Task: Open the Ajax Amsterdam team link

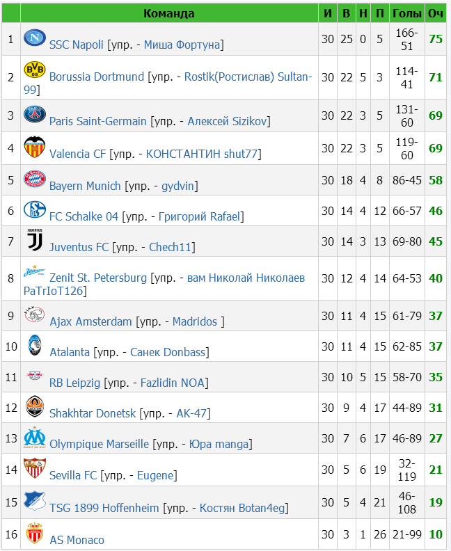Action: pyautogui.click(x=90, y=321)
